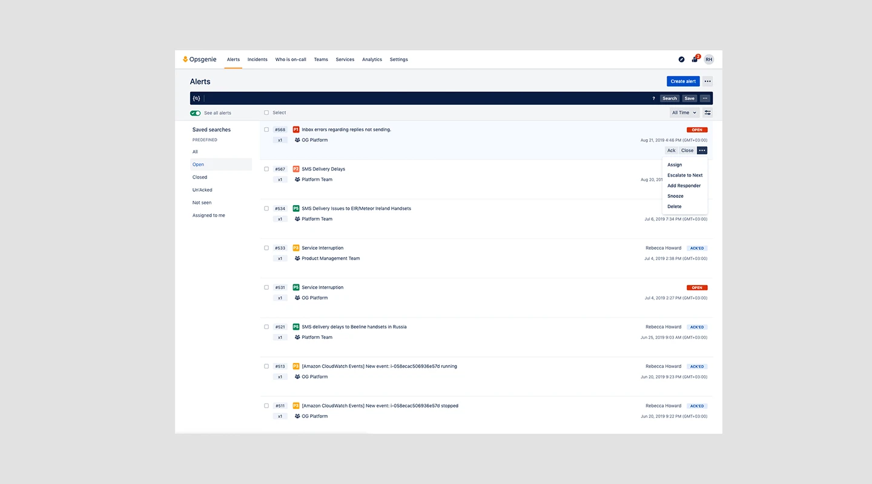Click the Create alert button
The width and height of the screenshot is (872, 484).
click(683, 81)
